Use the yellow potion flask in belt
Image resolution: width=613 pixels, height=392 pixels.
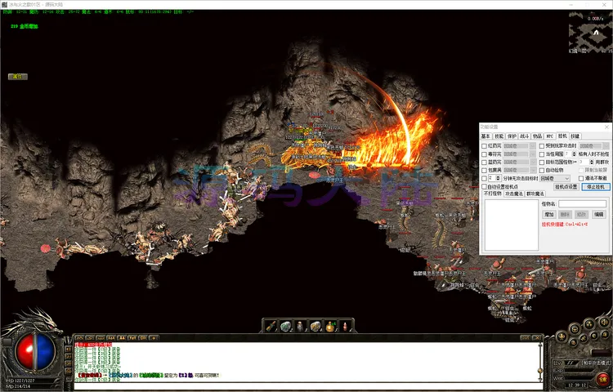click(x=329, y=326)
